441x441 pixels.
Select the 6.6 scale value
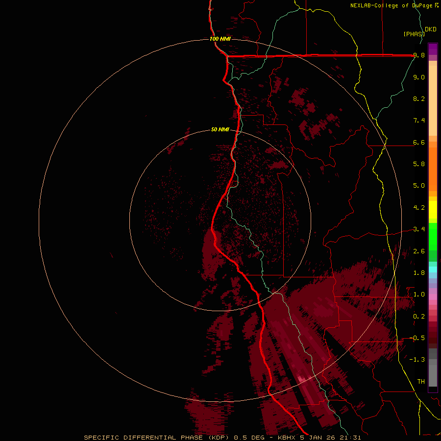click(419, 142)
